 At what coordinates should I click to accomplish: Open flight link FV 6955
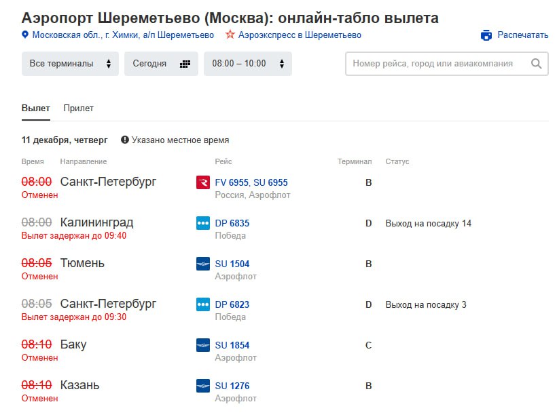pos(232,182)
